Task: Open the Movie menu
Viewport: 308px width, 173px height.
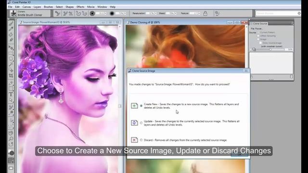Action: [x=91, y=7]
